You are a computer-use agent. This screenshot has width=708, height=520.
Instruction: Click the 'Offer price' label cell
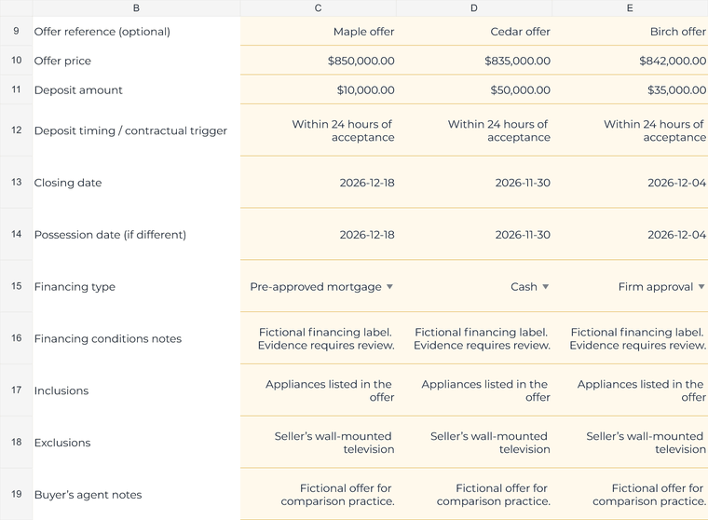point(136,61)
